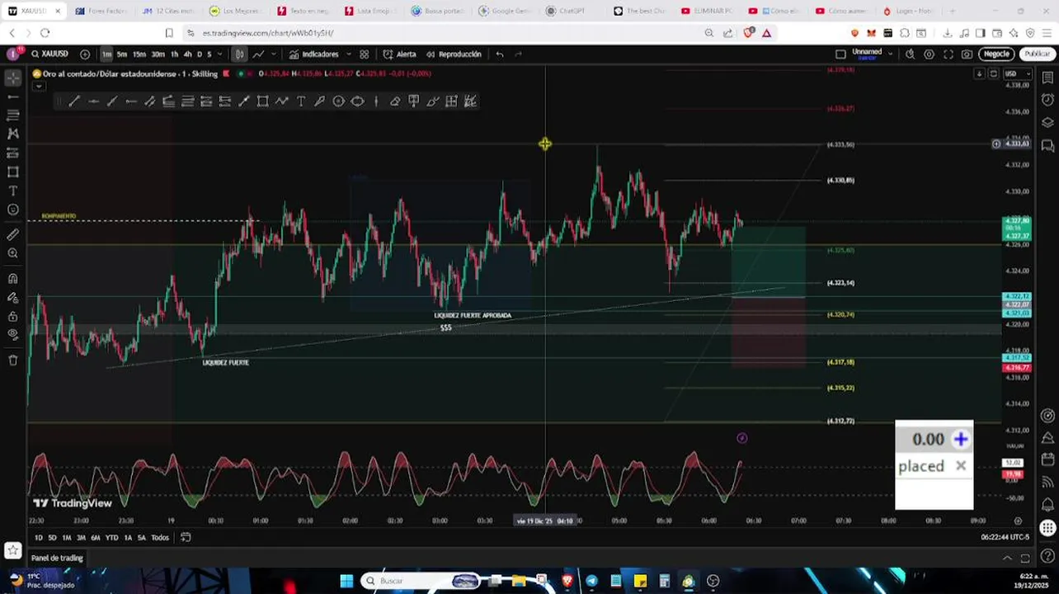Expand the Unnamed layout dropdown
The image size is (1059, 594).
(x=890, y=54)
